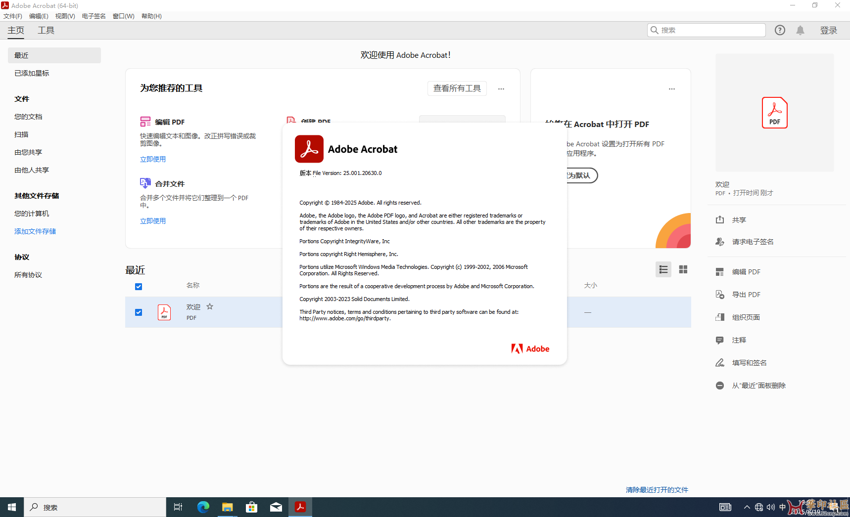This screenshot has width=850, height=517.
Task: Switch to the 工具 tab
Action: click(46, 30)
